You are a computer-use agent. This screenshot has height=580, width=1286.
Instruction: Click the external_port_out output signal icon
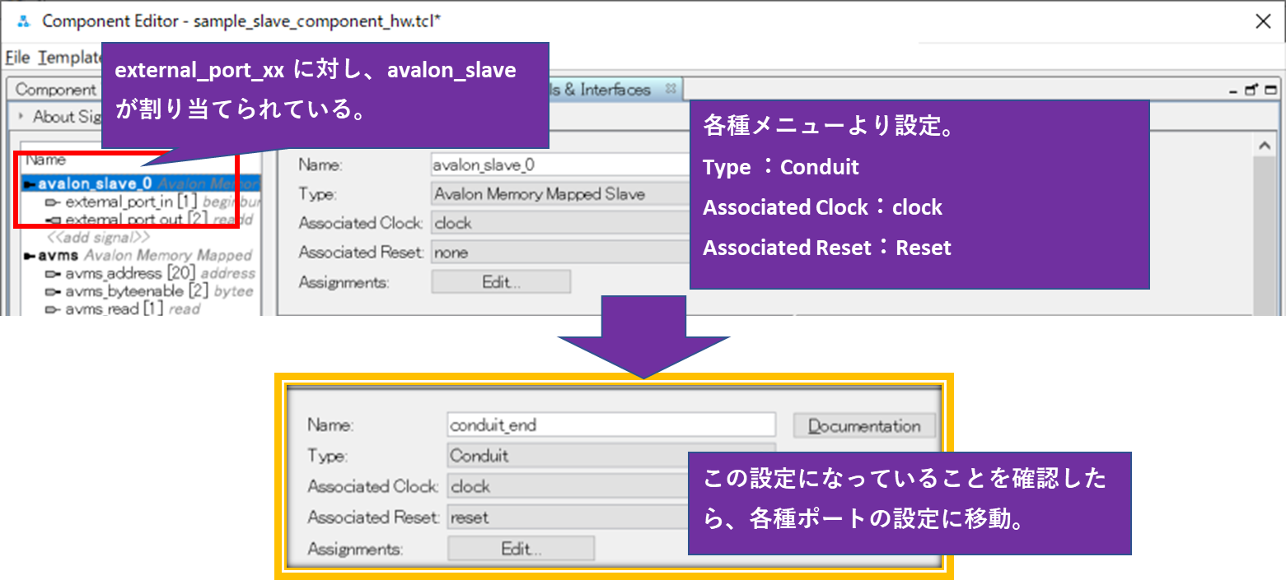54,220
